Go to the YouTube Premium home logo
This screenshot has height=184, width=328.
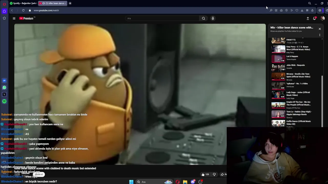[x=27, y=18]
